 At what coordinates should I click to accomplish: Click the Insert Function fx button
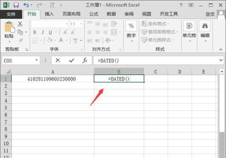tap(85, 60)
